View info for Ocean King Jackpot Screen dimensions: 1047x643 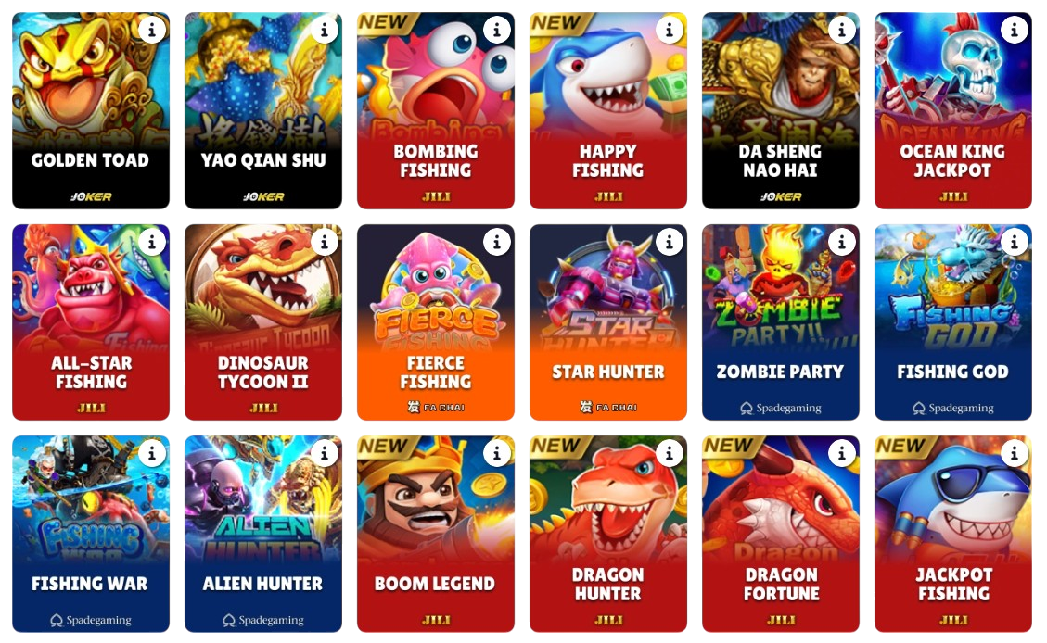(x=1015, y=30)
